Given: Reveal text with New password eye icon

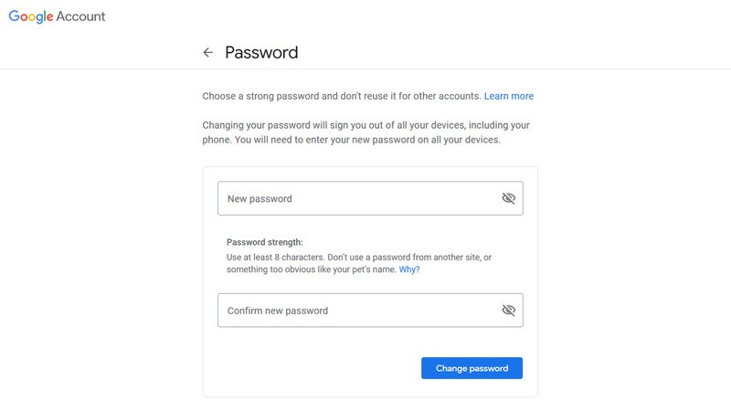Looking at the screenshot, I should 508,198.
